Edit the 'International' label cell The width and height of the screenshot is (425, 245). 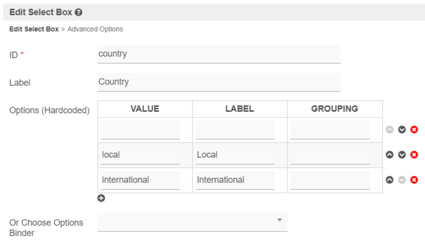pos(234,180)
